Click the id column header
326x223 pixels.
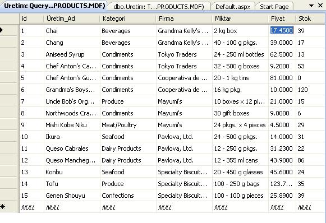[x=31, y=18]
